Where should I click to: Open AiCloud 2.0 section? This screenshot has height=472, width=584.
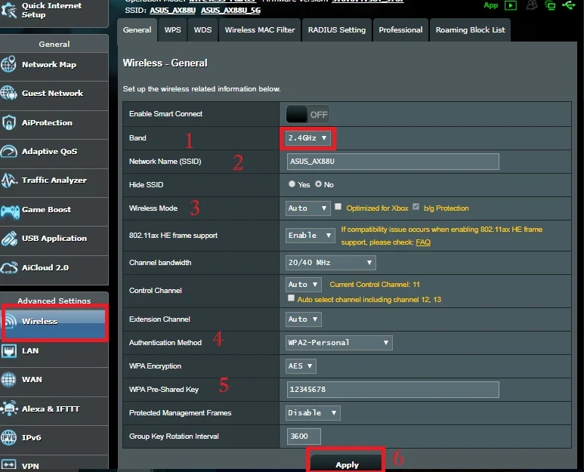click(x=45, y=268)
